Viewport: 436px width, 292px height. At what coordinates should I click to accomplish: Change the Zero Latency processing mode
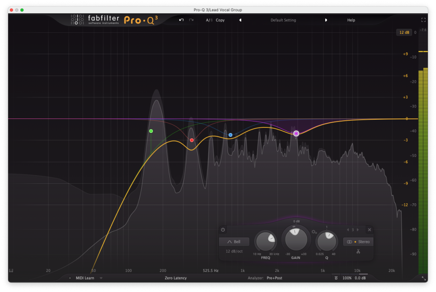point(176,278)
